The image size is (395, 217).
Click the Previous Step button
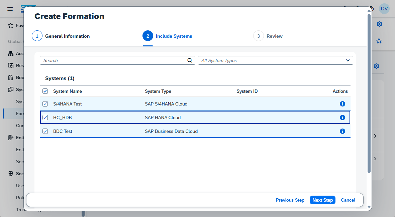pos(290,200)
